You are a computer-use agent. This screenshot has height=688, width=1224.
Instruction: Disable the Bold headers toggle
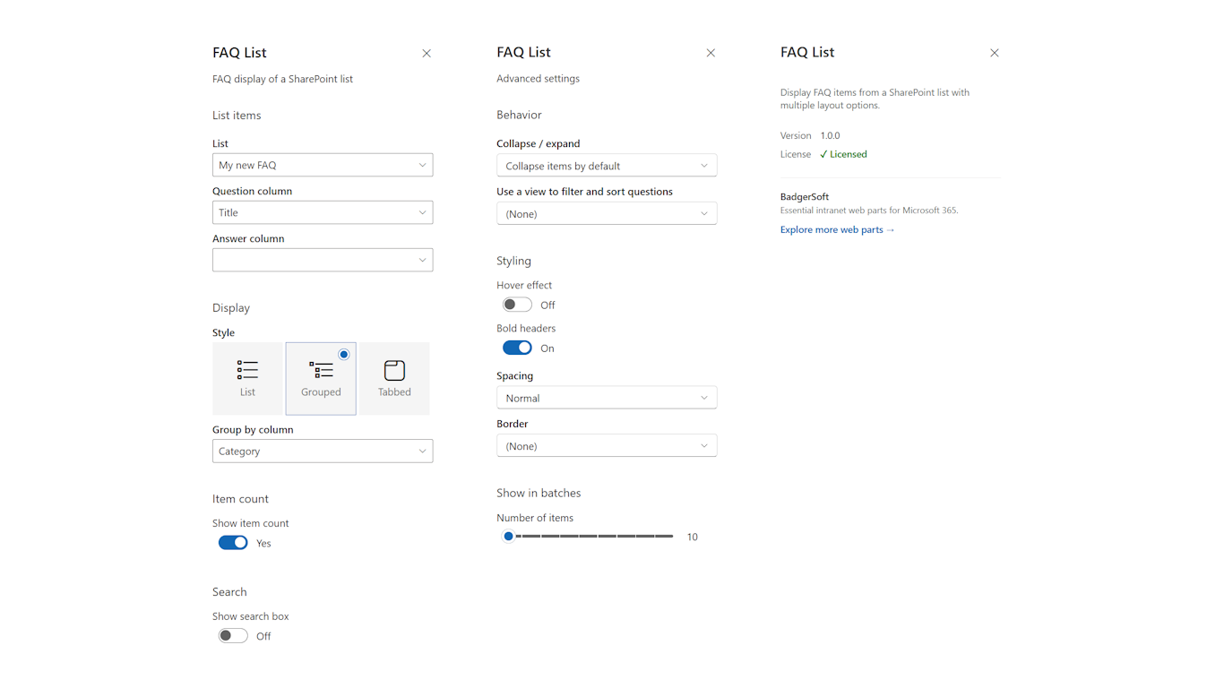pyautogui.click(x=517, y=348)
